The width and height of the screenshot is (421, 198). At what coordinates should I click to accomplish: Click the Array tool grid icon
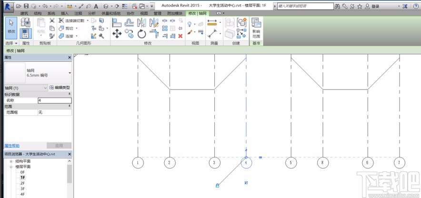point(165,28)
